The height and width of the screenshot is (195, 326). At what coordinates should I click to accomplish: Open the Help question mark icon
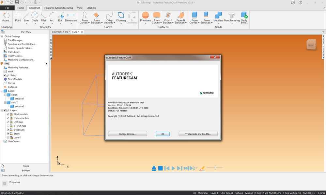(300, 3)
